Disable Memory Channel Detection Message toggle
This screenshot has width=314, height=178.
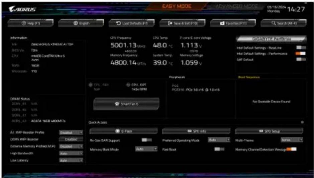click(x=292, y=149)
